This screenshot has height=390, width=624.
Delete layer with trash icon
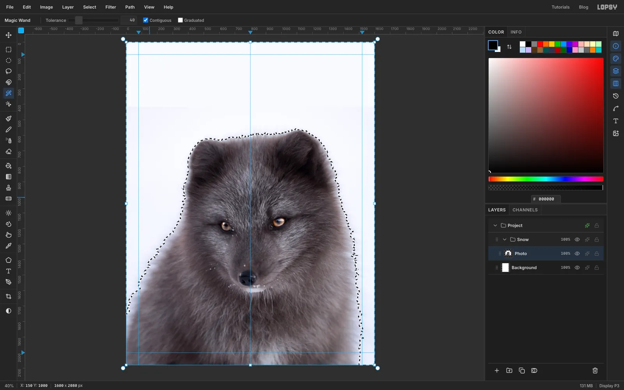[595, 370]
